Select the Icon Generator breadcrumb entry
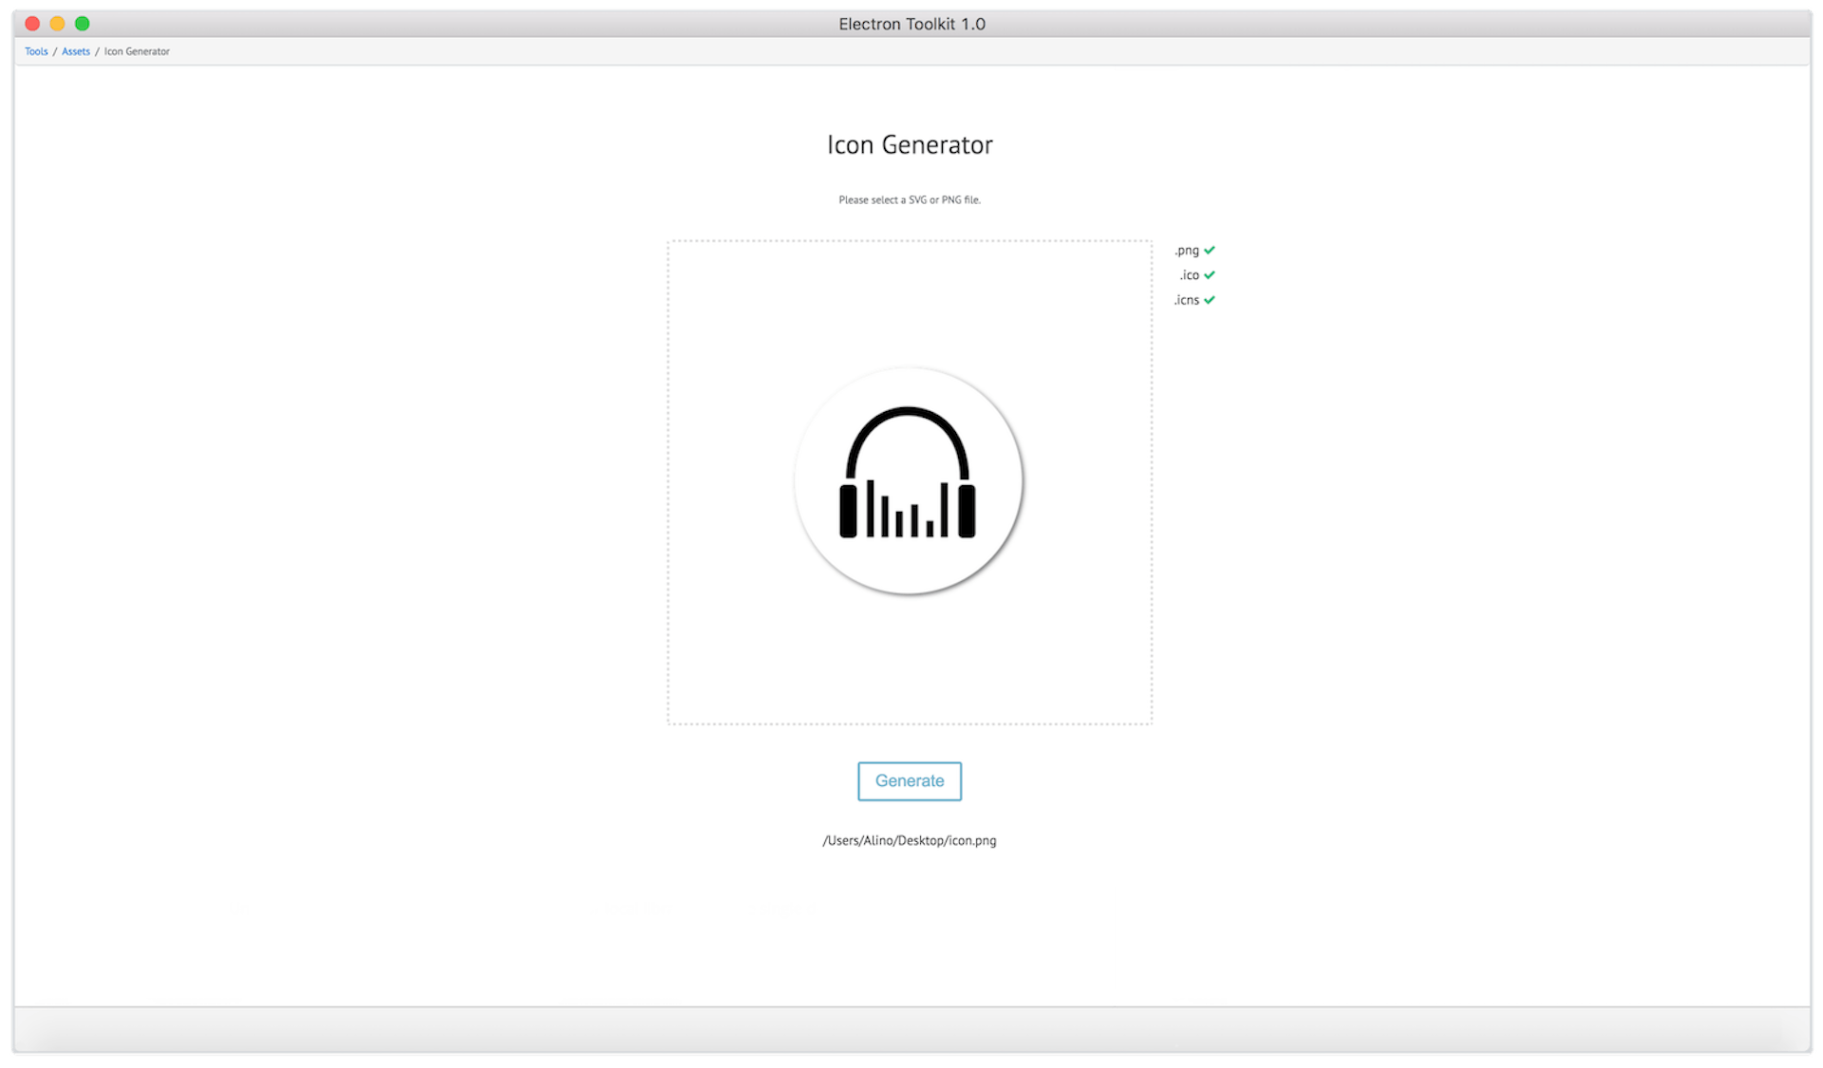 pyautogui.click(x=137, y=51)
